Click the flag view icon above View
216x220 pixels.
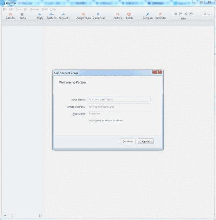click(181, 14)
